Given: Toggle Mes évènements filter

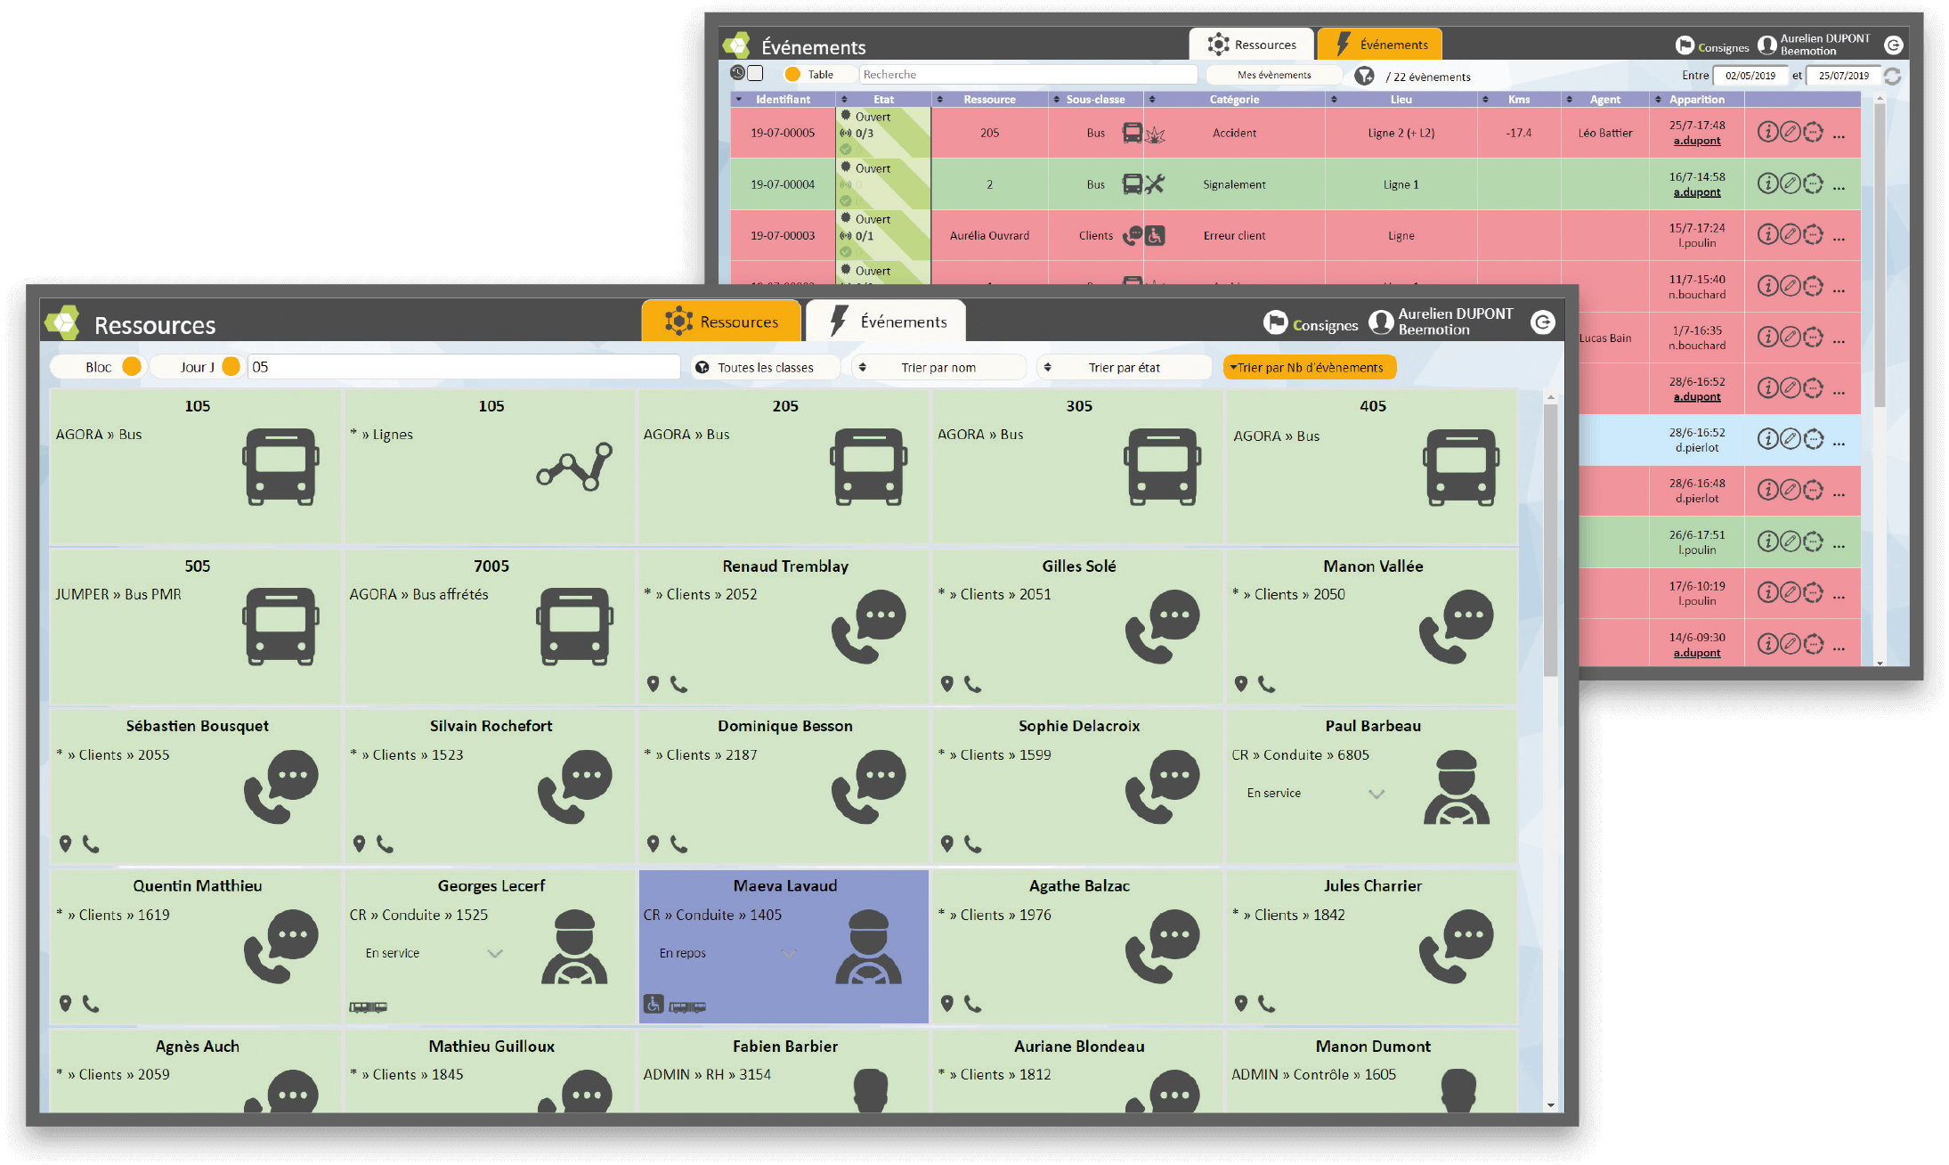Looking at the screenshot, I should click(x=1274, y=75).
